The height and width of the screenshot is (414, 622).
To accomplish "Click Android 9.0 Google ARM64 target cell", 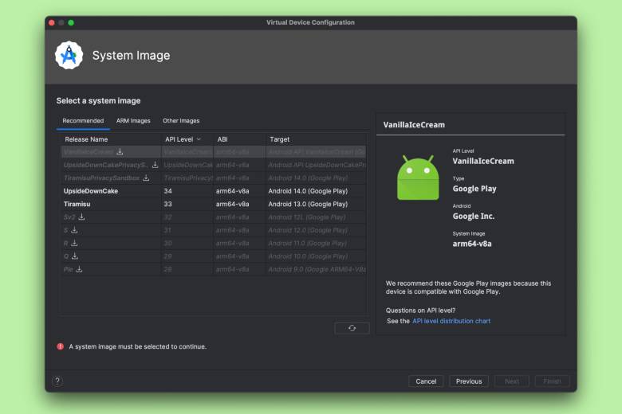I will [x=317, y=269].
